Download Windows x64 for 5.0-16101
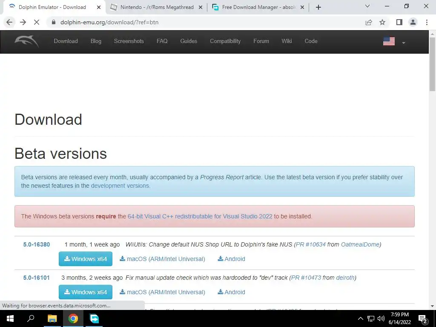Image resolution: width=436 pixels, height=327 pixels. point(85,292)
